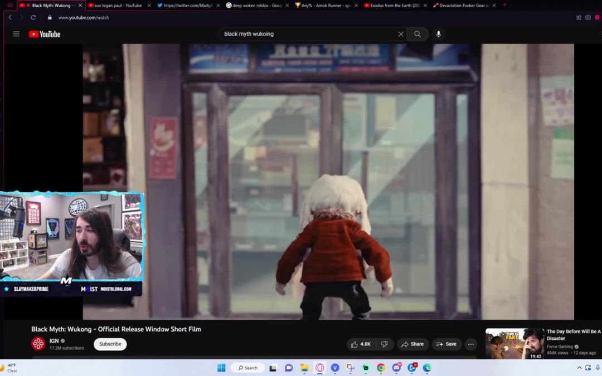Open Google Chrome from taskbar
Viewport: 602px width, 376px height.
pos(381,368)
